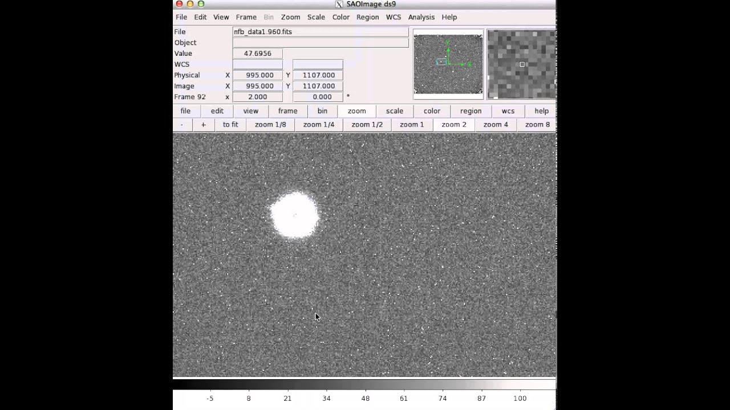Open the Help menu
This screenshot has height=410, width=730.
point(449,17)
